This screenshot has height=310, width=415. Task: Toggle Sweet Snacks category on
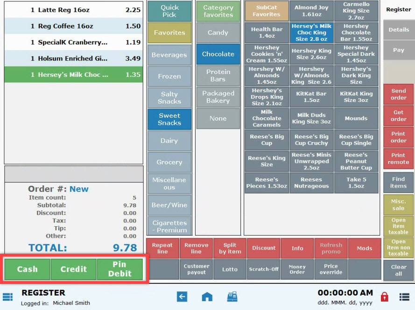coord(169,120)
